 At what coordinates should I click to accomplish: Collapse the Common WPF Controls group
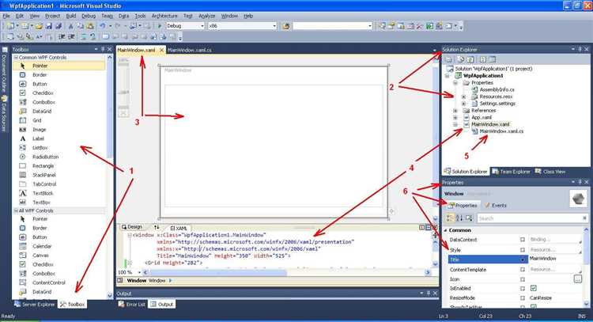pyautogui.click(x=17, y=58)
